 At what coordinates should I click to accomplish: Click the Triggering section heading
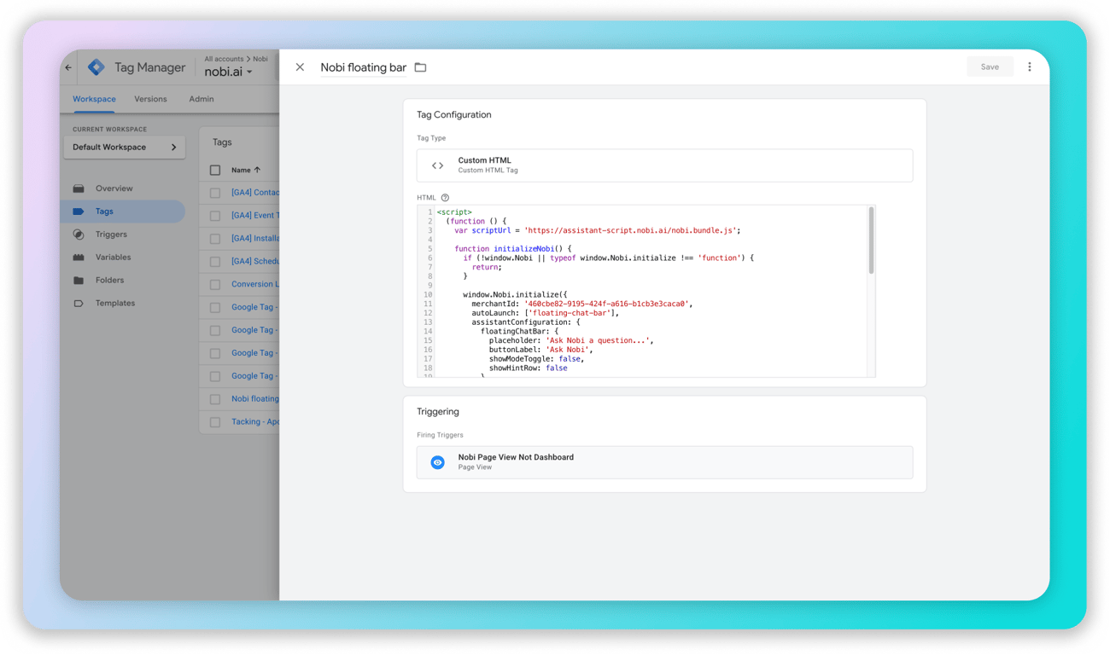click(438, 412)
